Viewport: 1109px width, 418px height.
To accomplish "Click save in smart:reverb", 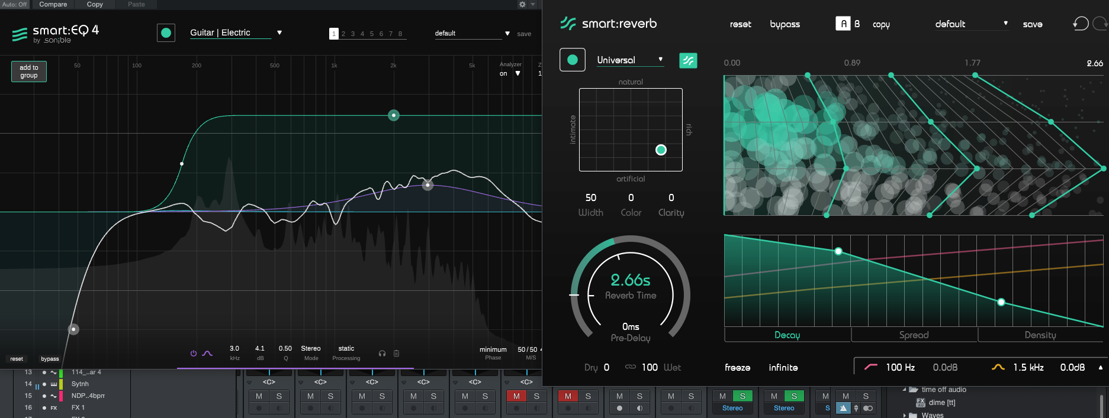I will pos(1033,24).
